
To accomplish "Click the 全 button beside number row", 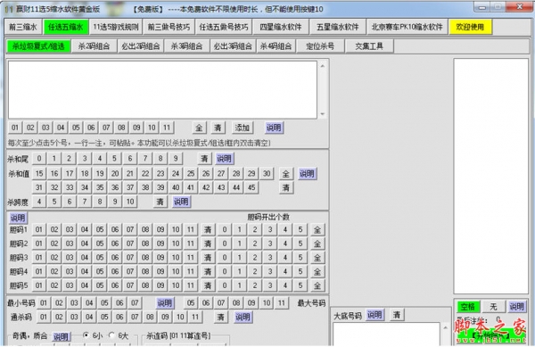I will tap(199, 128).
